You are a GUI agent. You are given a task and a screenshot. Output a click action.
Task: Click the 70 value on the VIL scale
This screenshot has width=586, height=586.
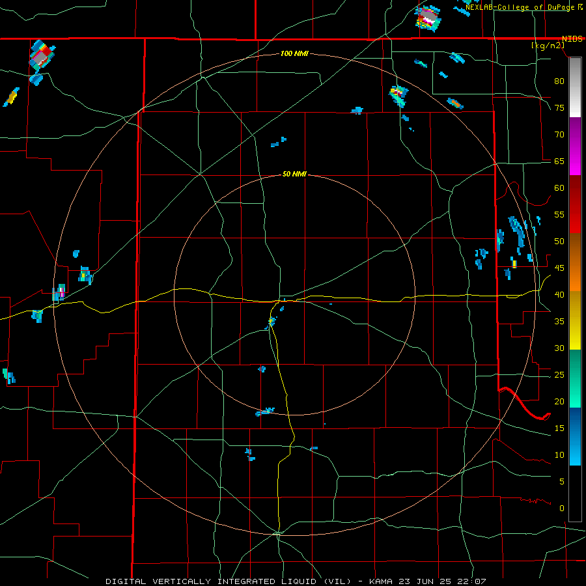point(559,135)
